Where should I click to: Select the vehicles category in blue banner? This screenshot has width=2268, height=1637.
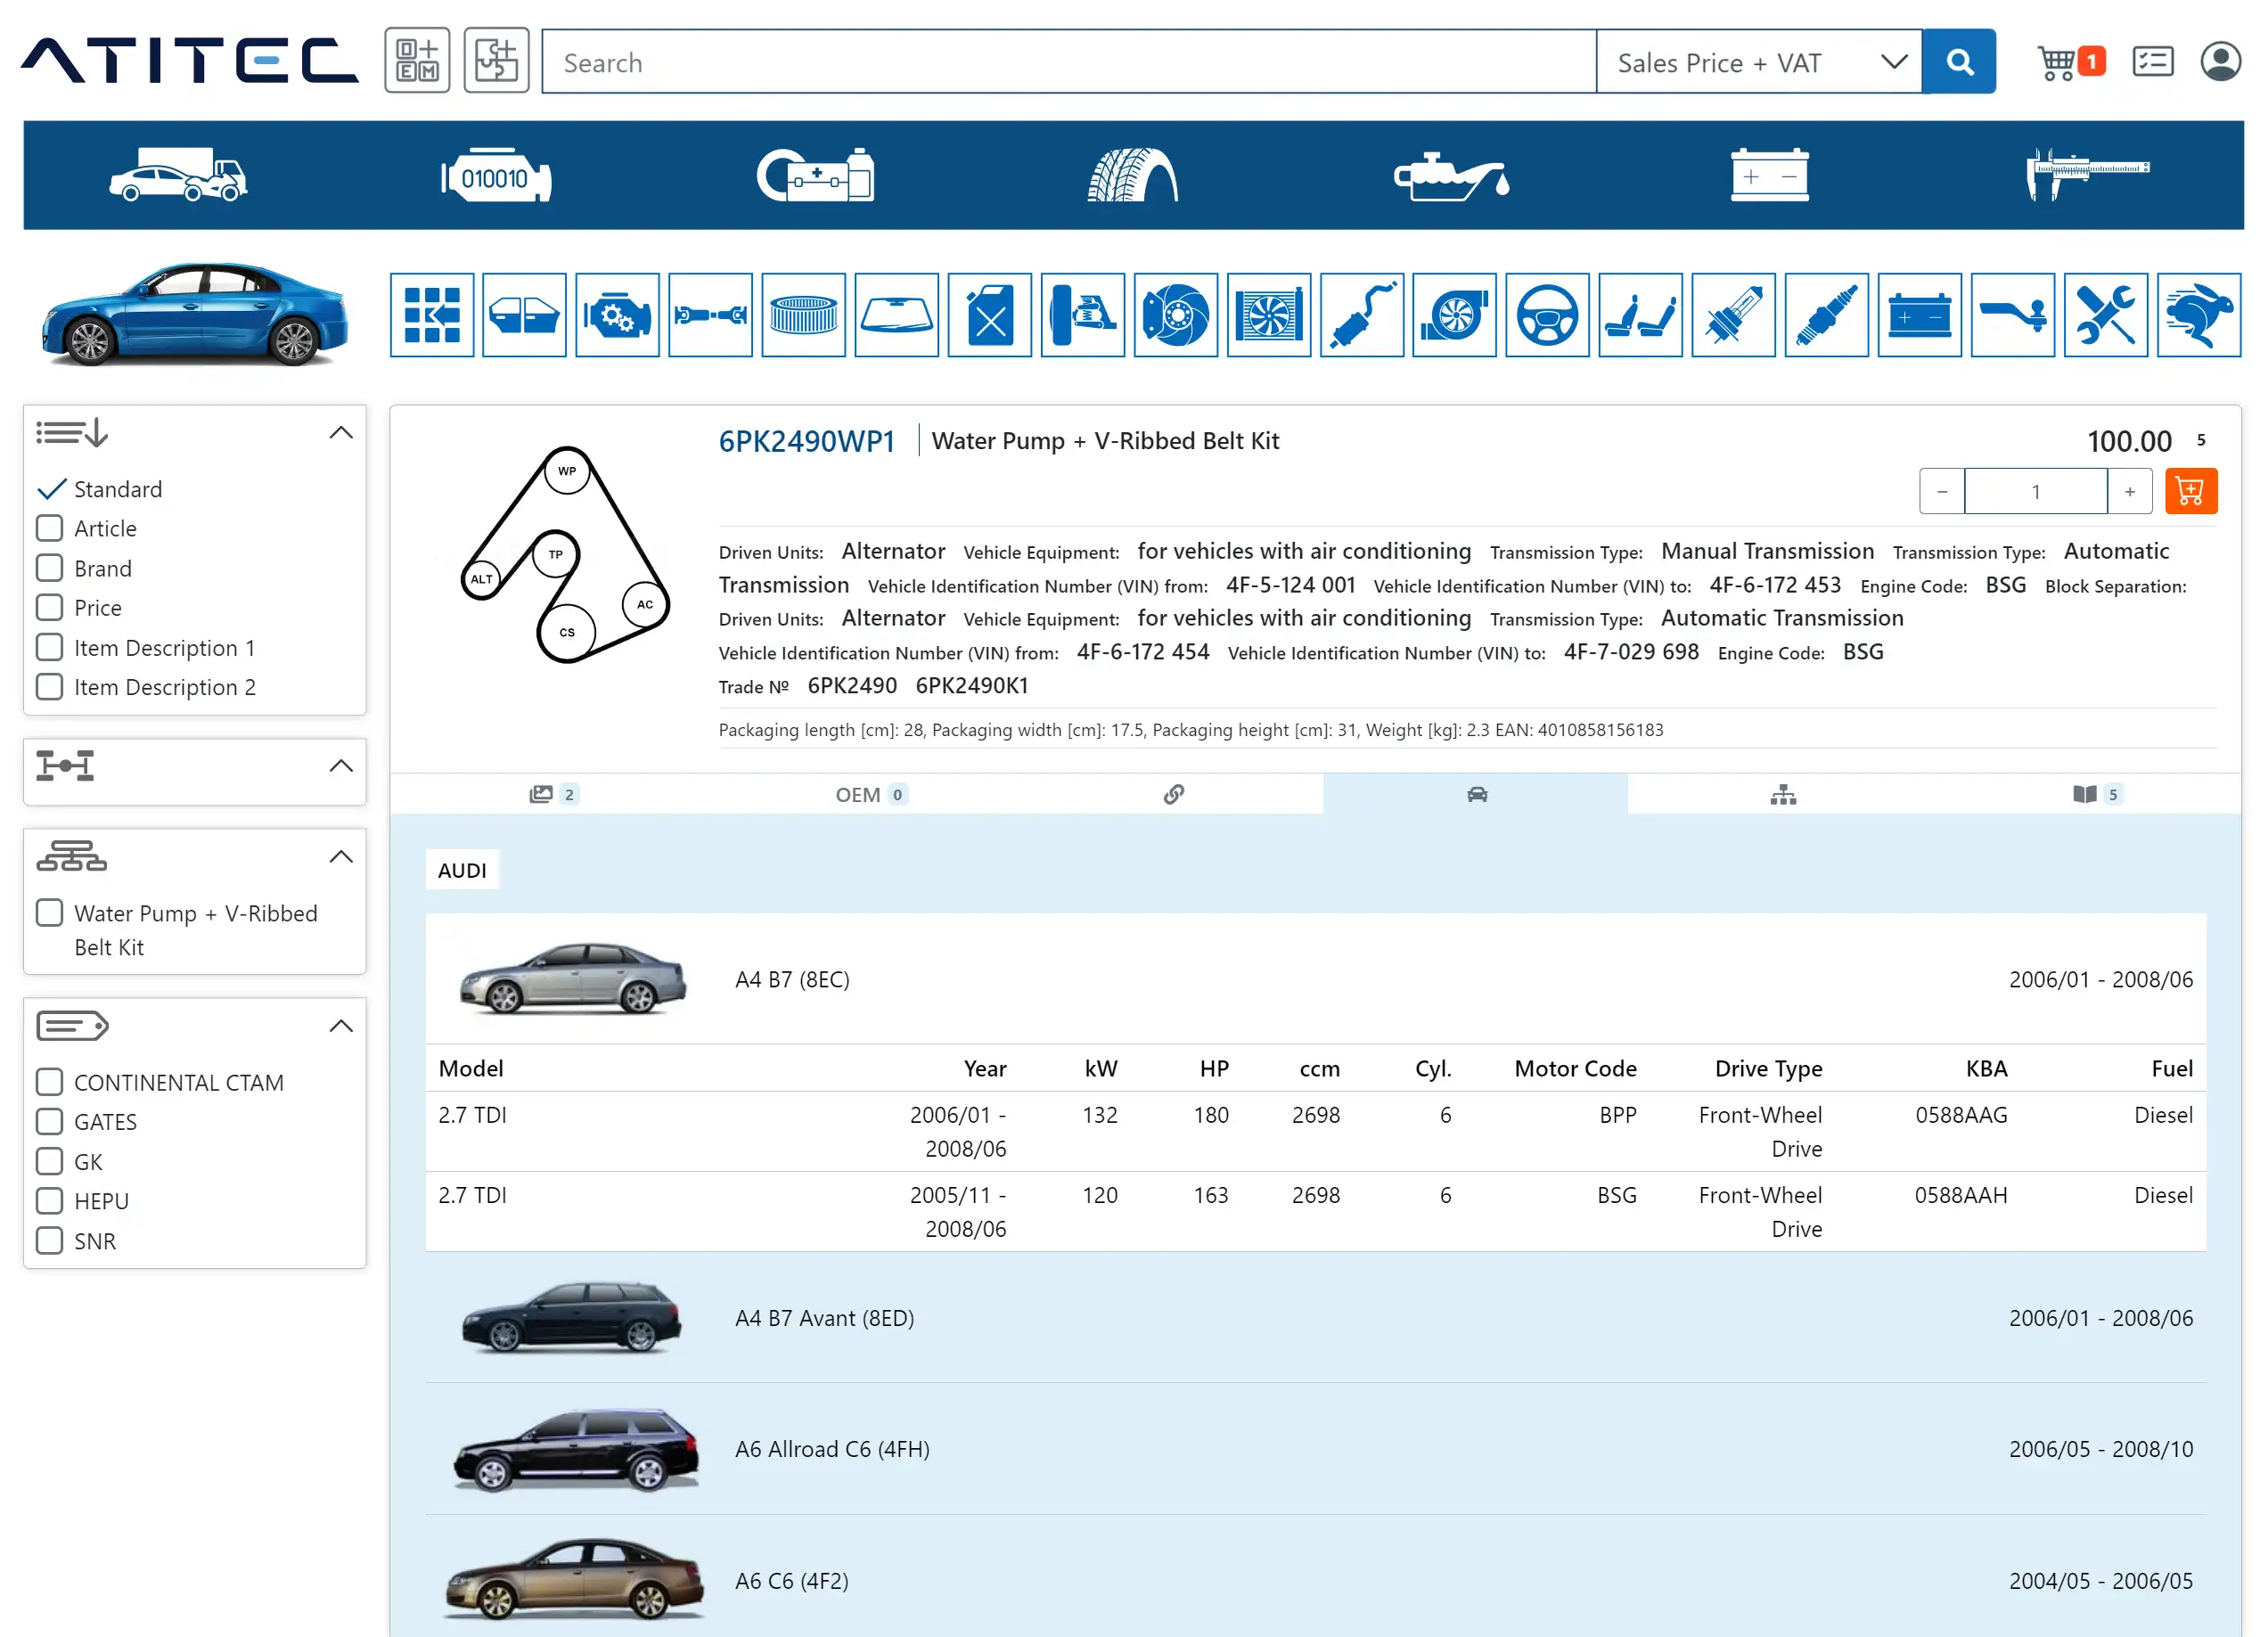179,175
